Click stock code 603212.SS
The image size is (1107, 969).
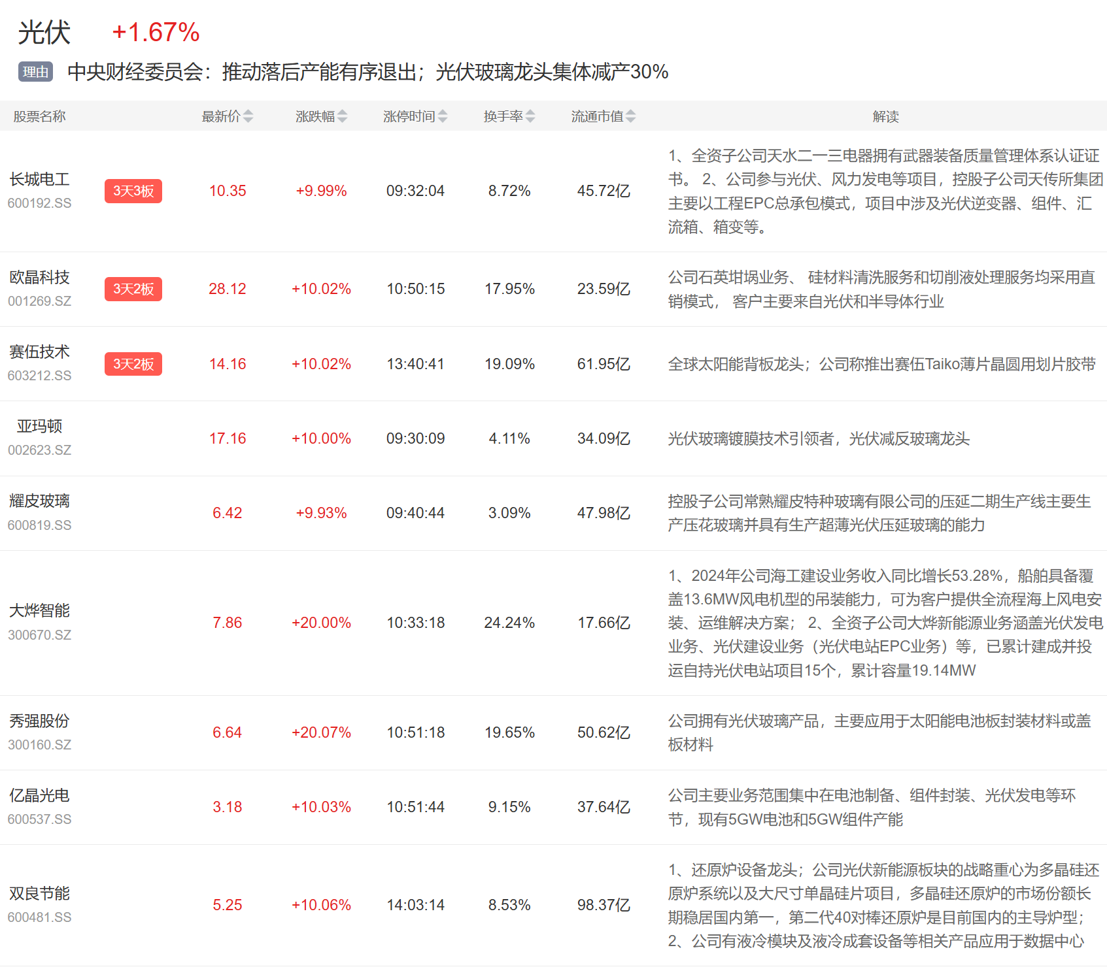pos(39,376)
